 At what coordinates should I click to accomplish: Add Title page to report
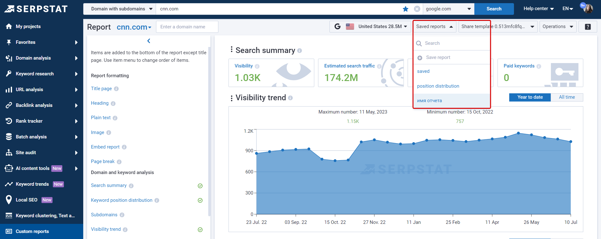pos(101,89)
